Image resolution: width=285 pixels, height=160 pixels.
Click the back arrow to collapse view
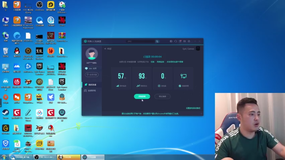point(108,48)
